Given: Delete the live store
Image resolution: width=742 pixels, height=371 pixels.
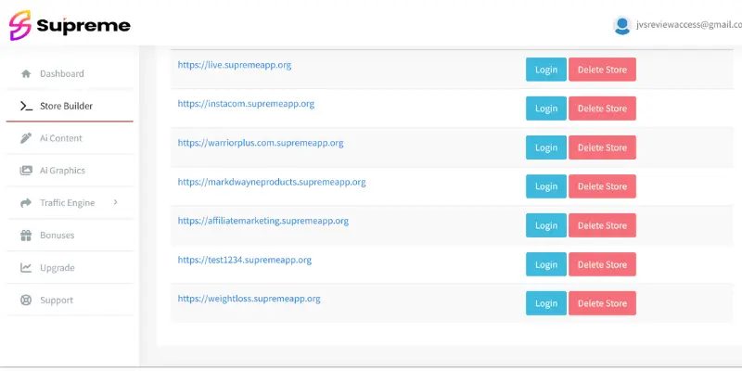Looking at the screenshot, I should pos(602,70).
